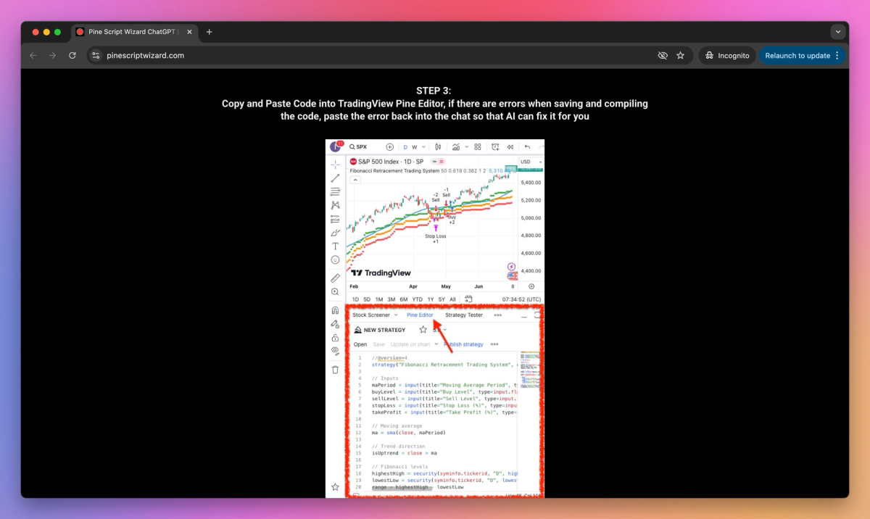This screenshot has height=519, width=870.
Task: Click the favorites star at sidebar bottom
Action: pos(335,487)
